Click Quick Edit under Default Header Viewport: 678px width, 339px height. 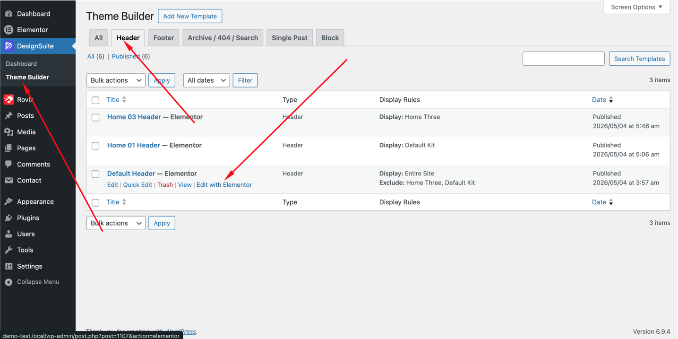[137, 185]
